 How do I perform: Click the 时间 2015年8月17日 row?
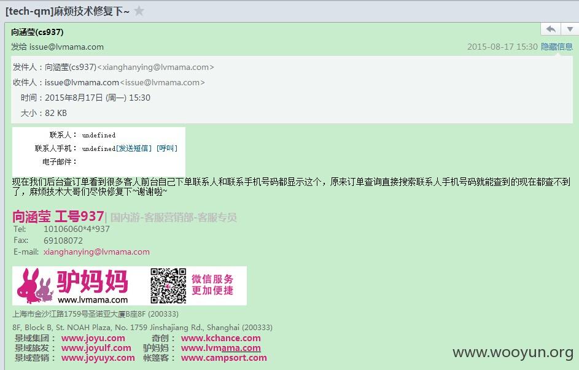pos(85,98)
